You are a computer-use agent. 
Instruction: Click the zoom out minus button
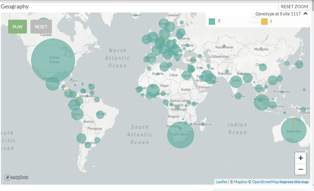click(x=300, y=169)
